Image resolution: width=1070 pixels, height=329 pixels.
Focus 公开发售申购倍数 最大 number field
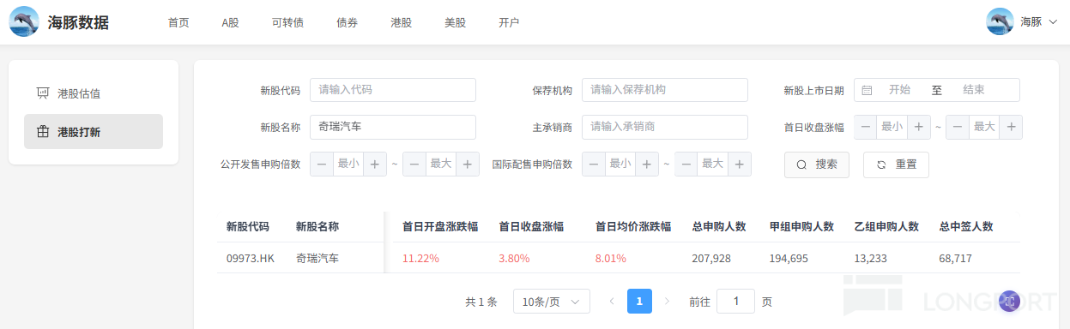coord(441,164)
